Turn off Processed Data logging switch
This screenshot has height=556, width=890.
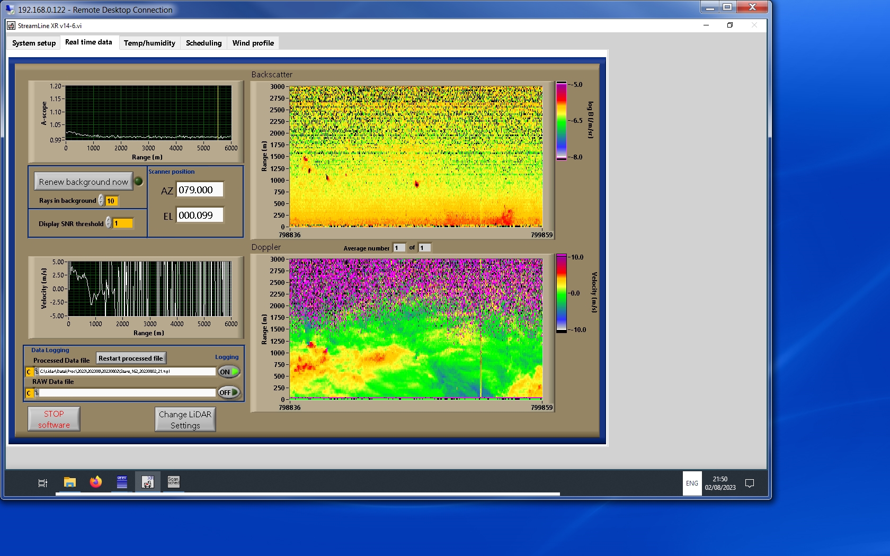(229, 372)
